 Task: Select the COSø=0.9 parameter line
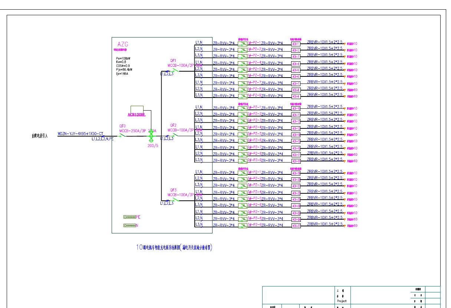click(124, 66)
